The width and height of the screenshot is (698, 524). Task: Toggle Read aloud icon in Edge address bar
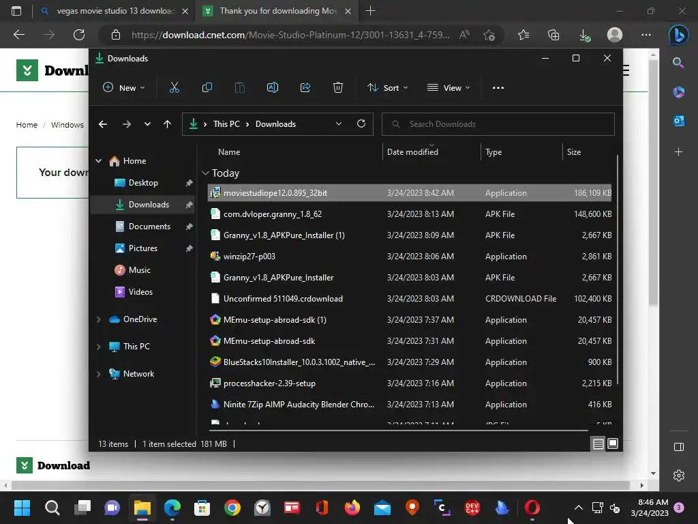(x=464, y=35)
